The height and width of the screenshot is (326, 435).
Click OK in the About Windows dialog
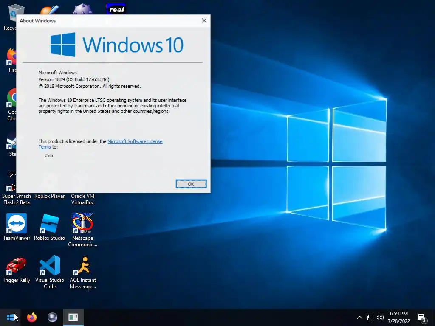click(191, 184)
